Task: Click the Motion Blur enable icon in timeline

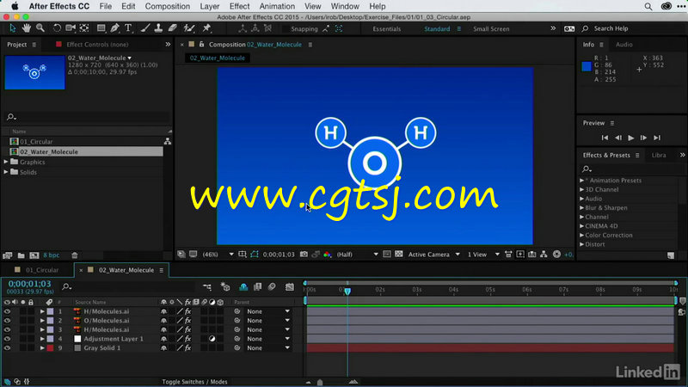Action: pos(272,287)
